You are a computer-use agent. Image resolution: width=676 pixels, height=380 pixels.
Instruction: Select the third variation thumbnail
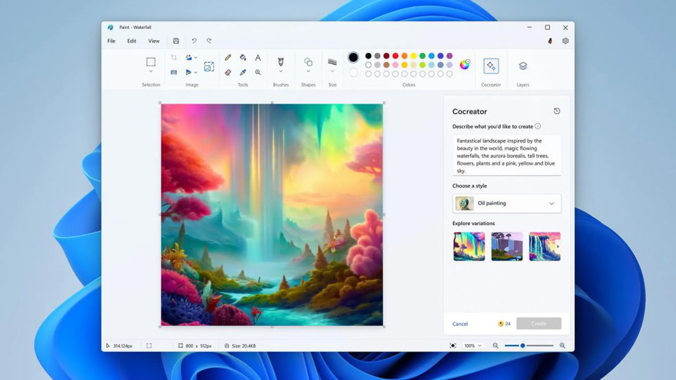coord(545,246)
